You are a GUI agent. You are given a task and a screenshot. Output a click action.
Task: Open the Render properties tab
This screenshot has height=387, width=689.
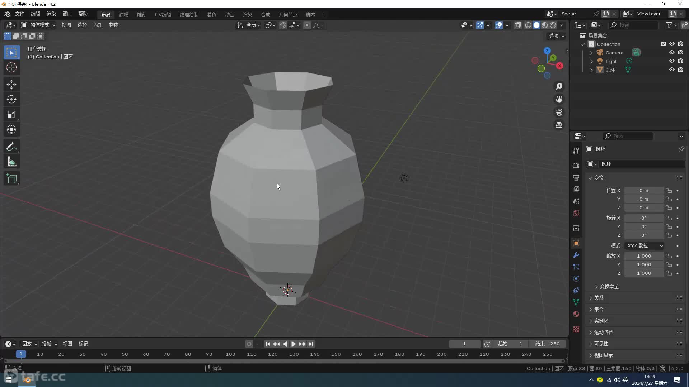[576, 165]
